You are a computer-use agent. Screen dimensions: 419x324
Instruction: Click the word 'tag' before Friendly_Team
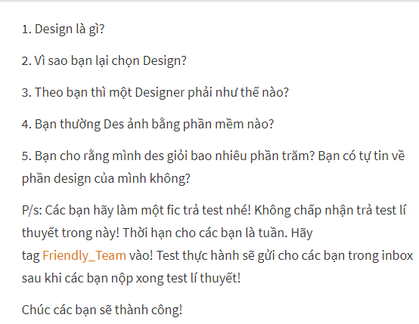tap(30, 256)
